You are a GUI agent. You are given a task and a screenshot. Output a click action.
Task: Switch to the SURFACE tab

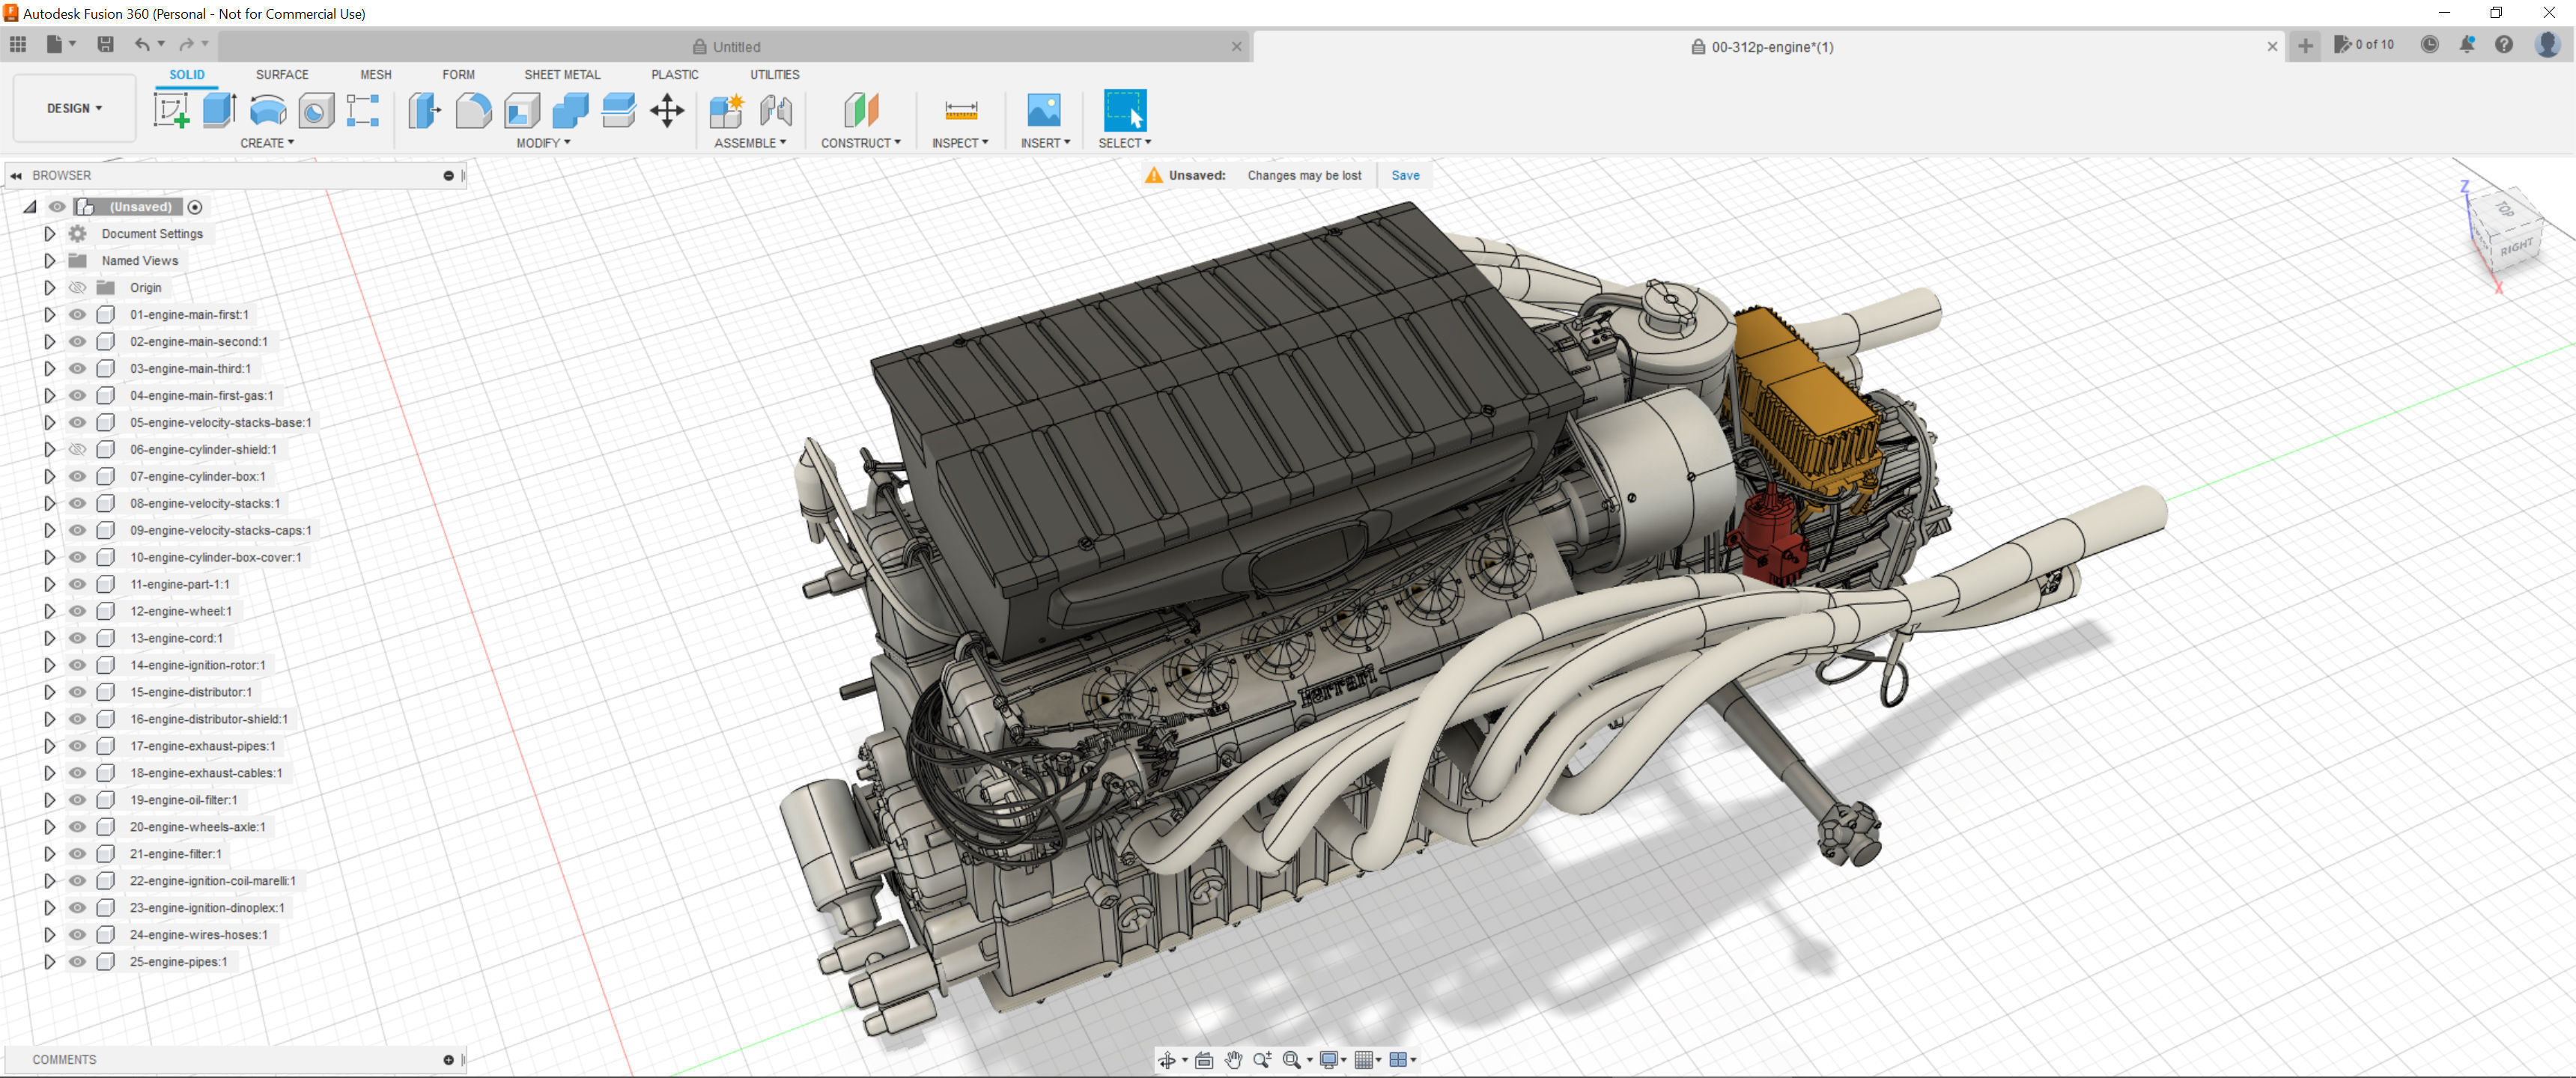pos(282,75)
